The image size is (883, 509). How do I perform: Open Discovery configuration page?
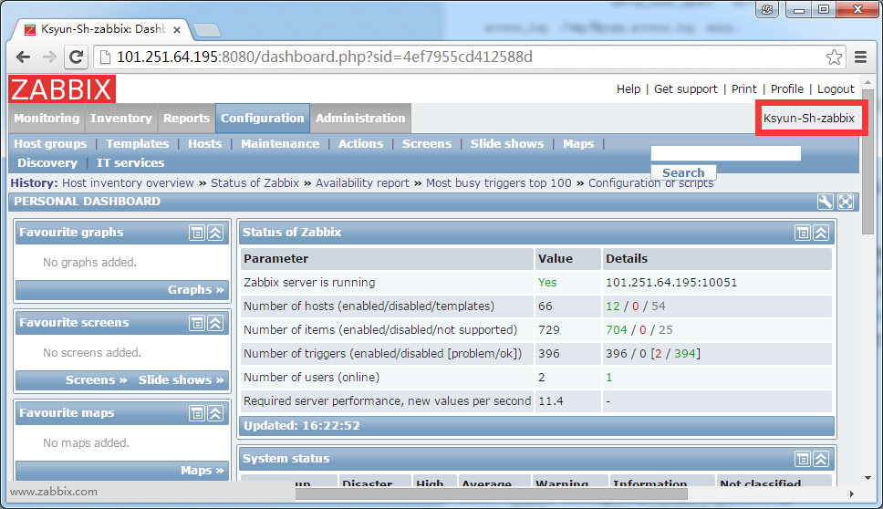(47, 162)
